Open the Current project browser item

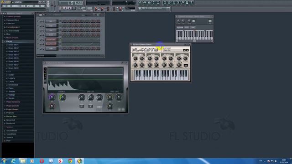click(x=13, y=27)
